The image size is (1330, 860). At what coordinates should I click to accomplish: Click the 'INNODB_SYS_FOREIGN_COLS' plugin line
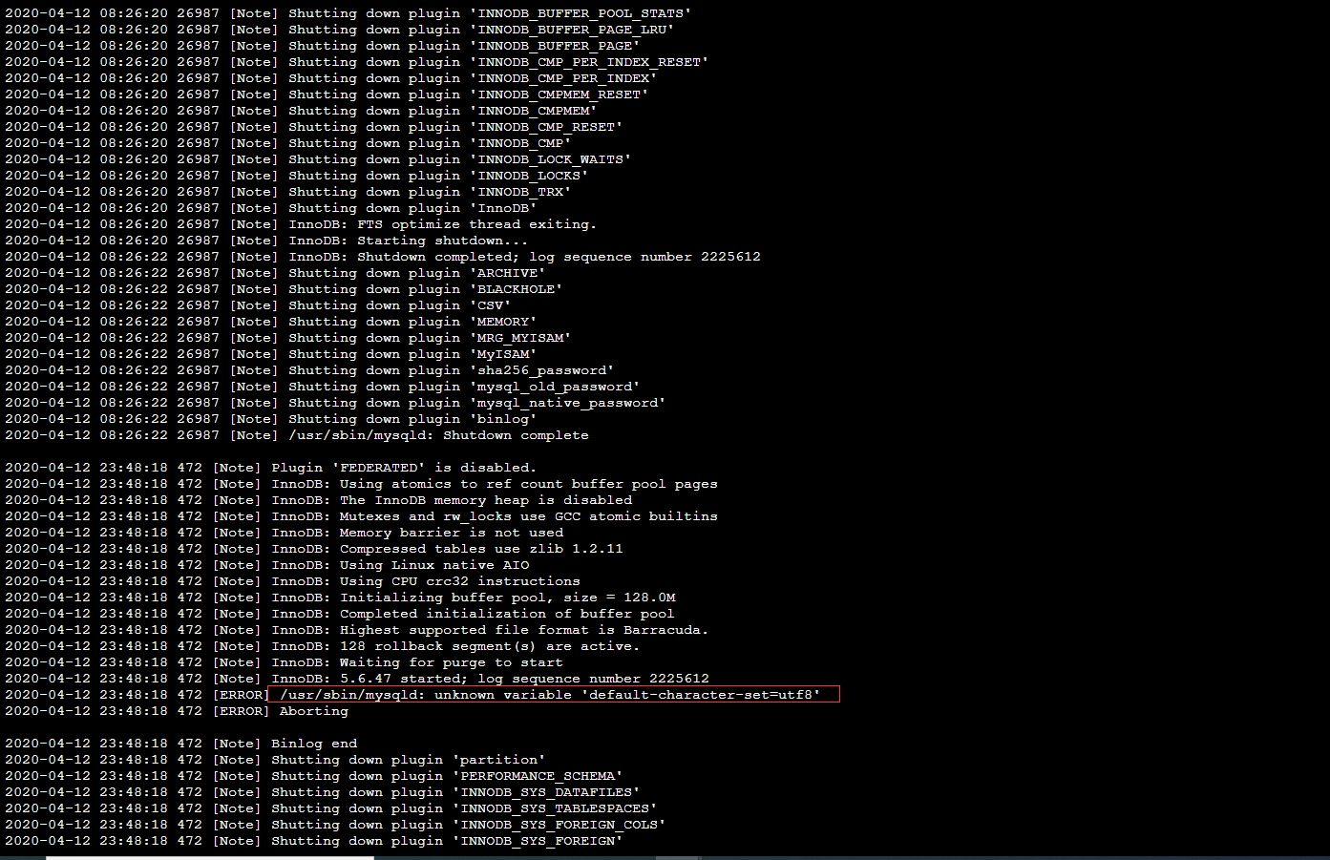(335, 825)
